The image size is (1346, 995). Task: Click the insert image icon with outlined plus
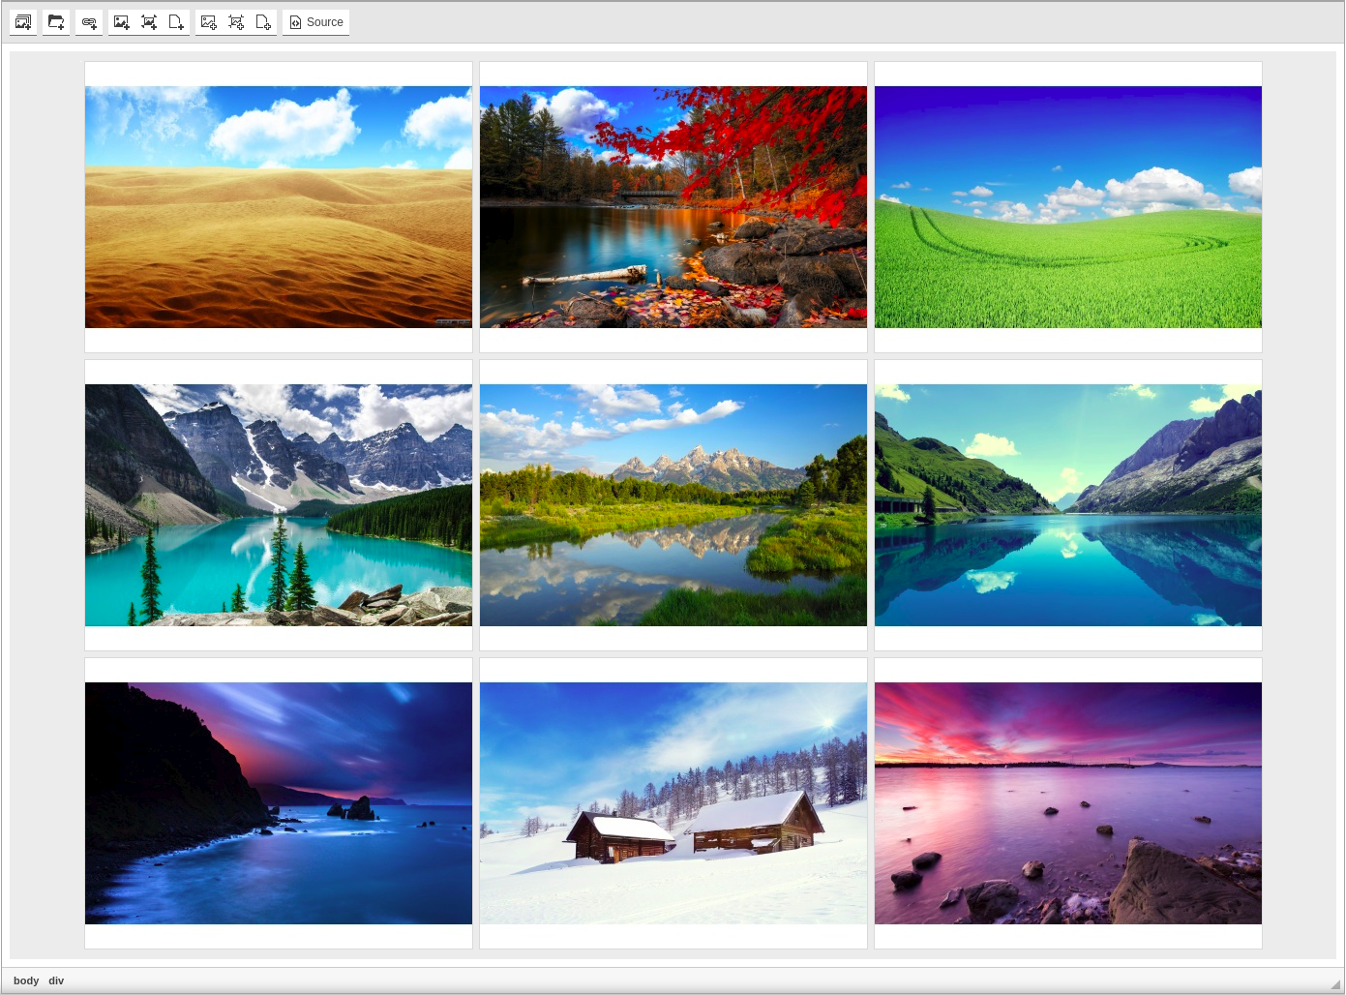click(x=208, y=22)
